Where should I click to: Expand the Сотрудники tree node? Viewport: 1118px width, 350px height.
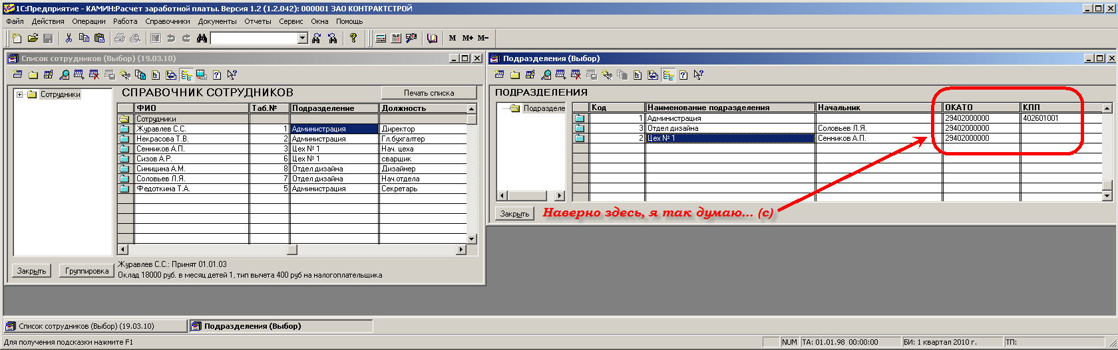(20, 94)
